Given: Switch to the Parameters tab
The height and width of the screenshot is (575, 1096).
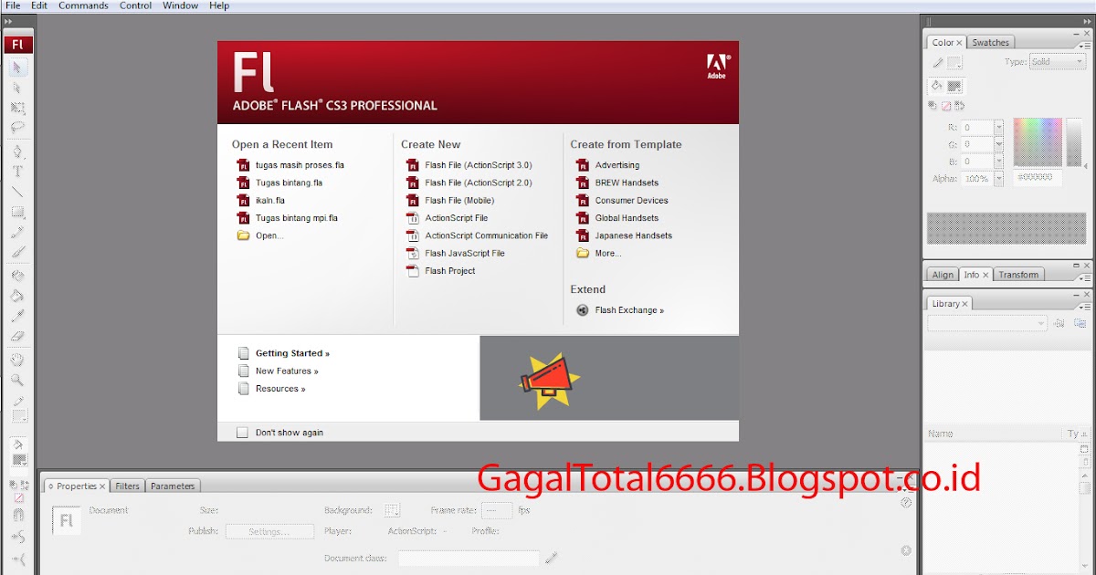Looking at the screenshot, I should [x=173, y=486].
